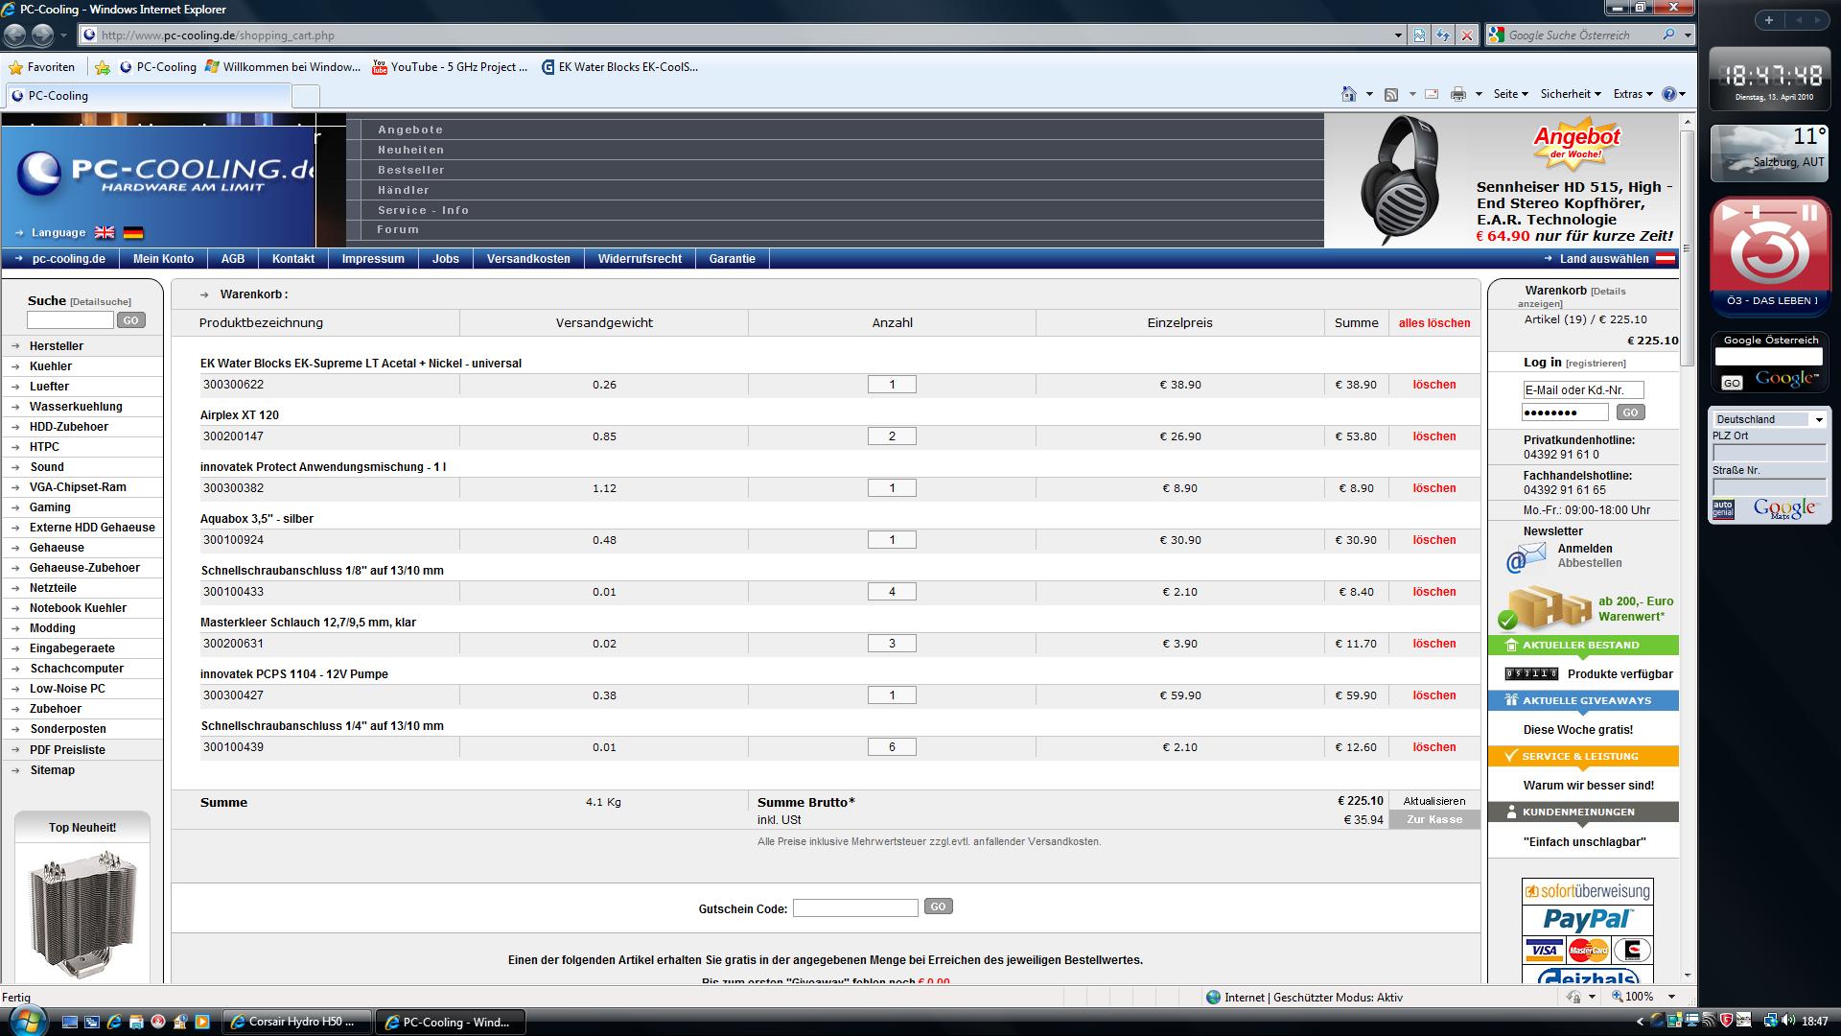The image size is (1841, 1036).
Task: Click the media player quick launch icon
Action: [x=201, y=1023]
